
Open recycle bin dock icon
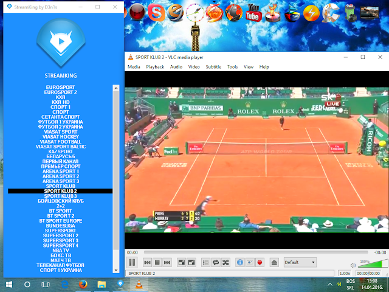(x=350, y=13)
